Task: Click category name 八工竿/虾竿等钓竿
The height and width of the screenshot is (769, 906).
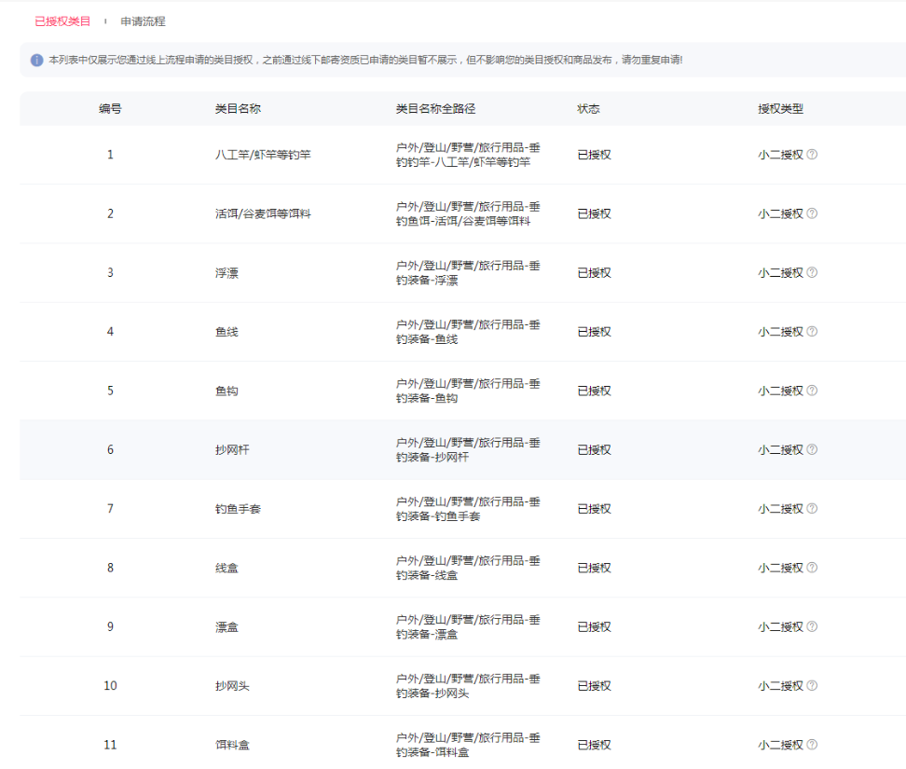Action: click(x=263, y=155)
